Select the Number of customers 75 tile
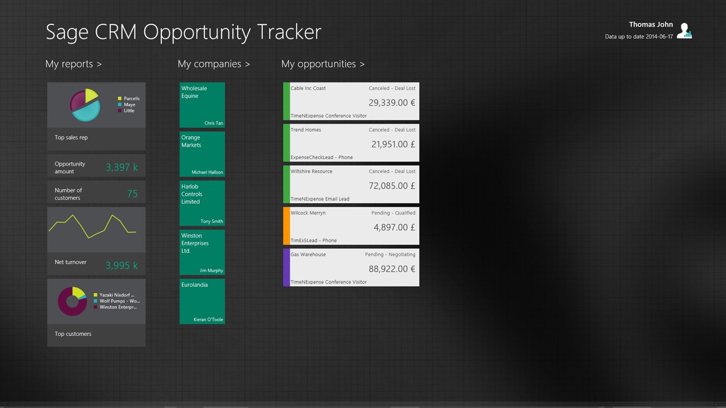The height and width of the screenshot is (408, 726). tap(96, 192)
